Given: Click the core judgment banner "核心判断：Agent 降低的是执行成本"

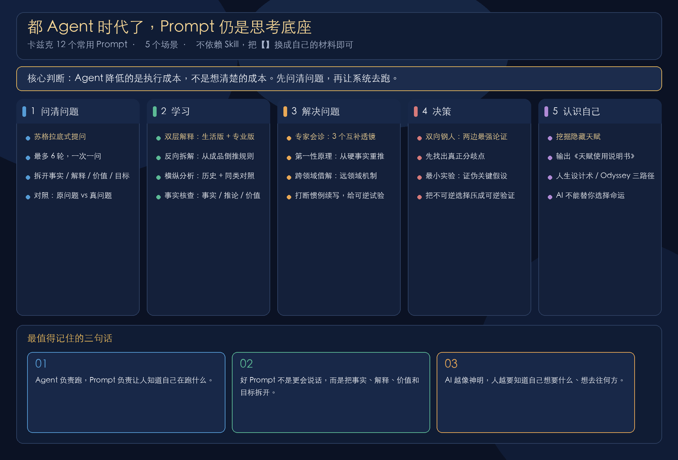Looking at the screenshot, I should point(339,79).
